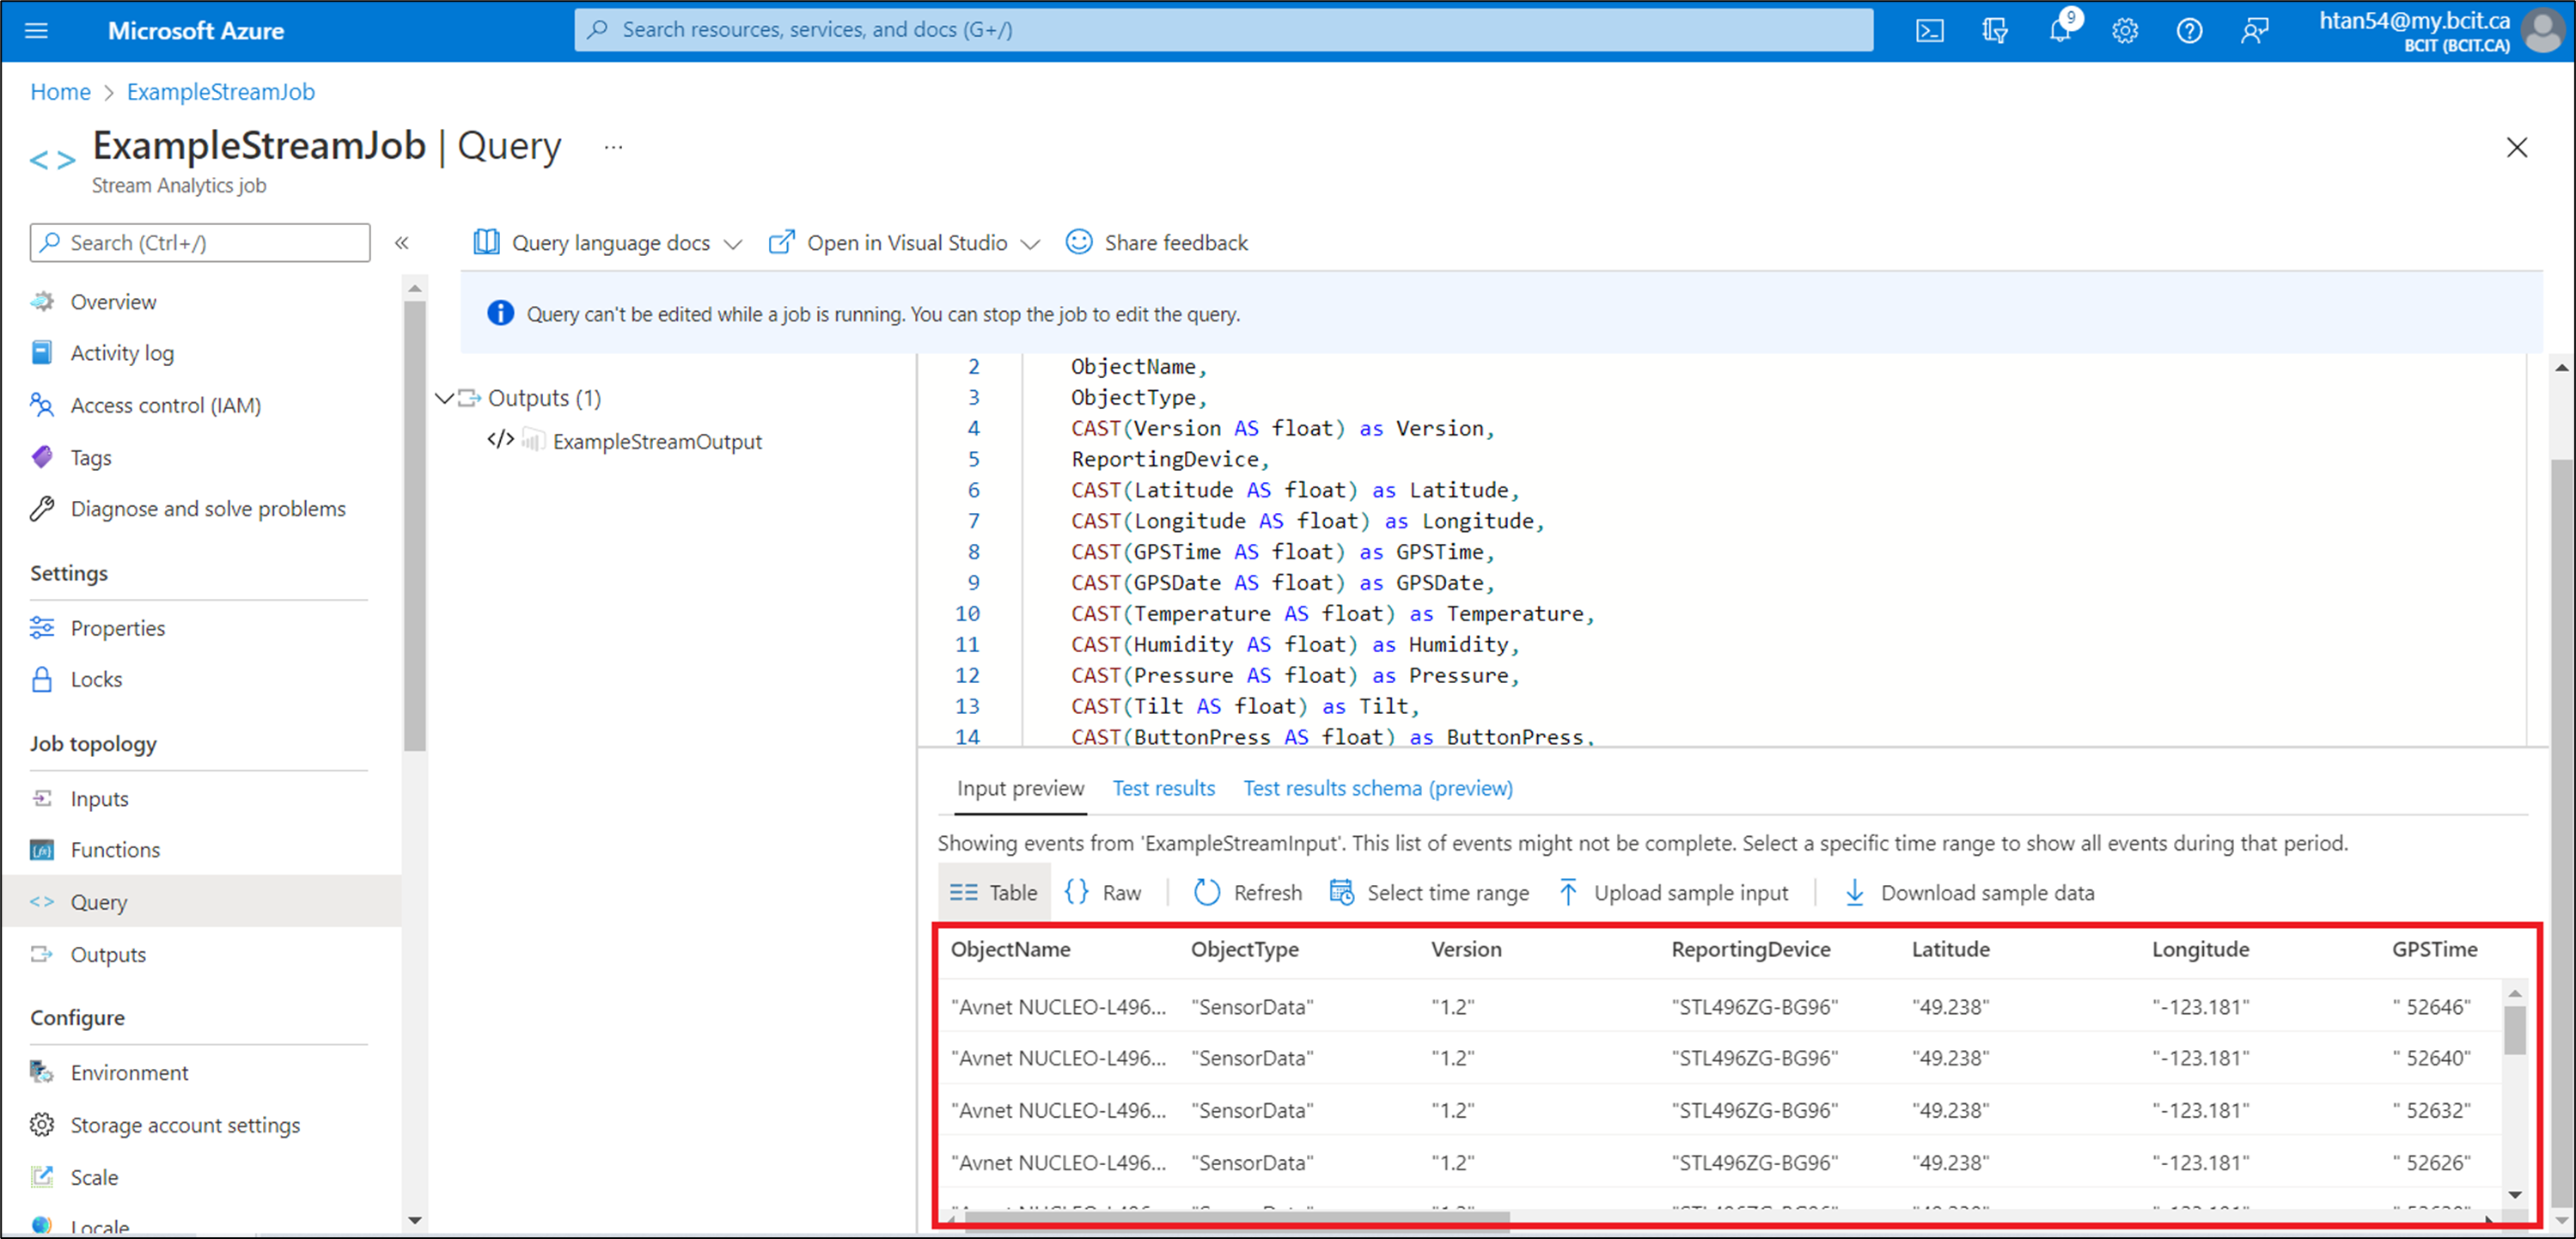Click the Directories and subscriptions filter icon
This screenshot has height=1239, width=2576.
point(1994,31)
